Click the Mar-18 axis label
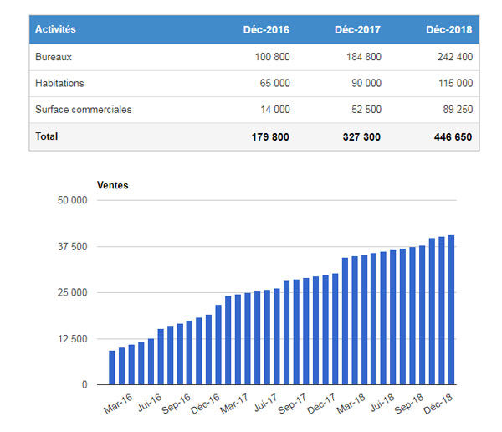This screenshot has width=502, height=432. [351, 404]
